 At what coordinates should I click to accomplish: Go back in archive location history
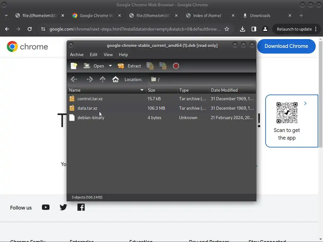pyautogui.click(x=74, y=79)
